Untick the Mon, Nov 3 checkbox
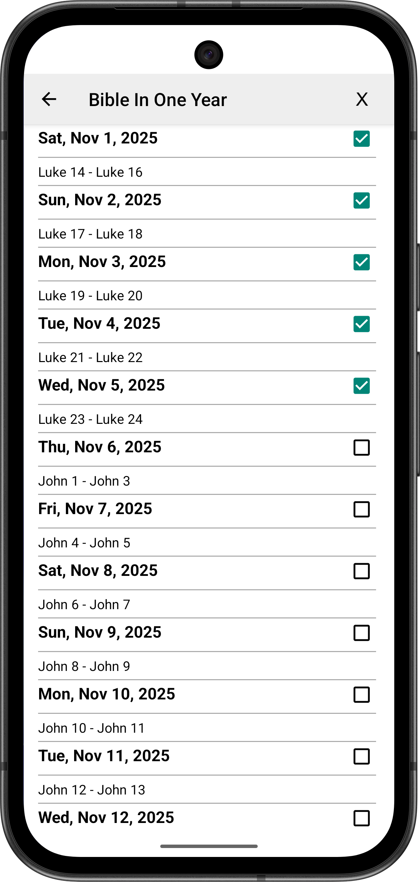This screenshot has width=420, height=882. tap(361, 262)
